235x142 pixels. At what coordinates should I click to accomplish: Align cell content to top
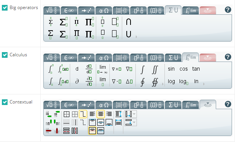point(92,122)
